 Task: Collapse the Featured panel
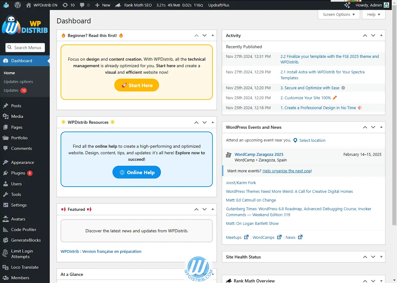point(213,209)
